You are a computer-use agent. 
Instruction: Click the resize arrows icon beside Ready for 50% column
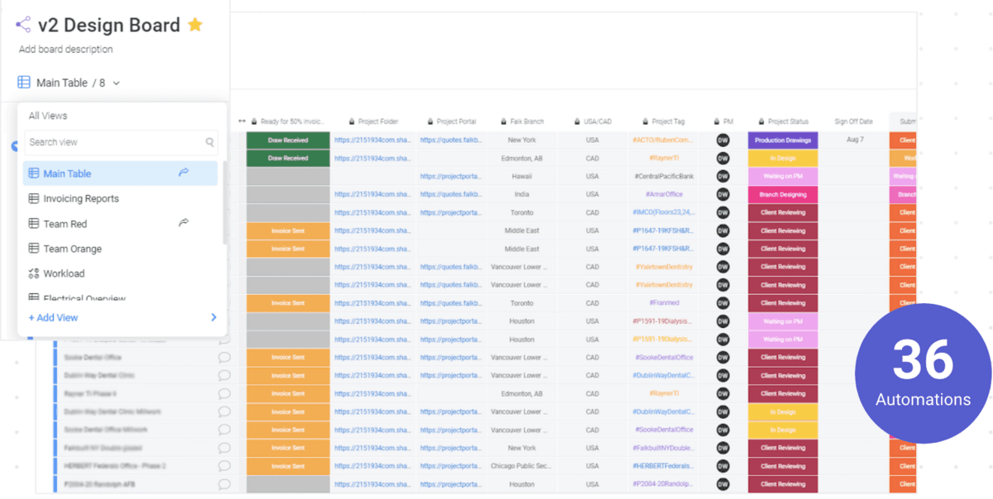242,121
